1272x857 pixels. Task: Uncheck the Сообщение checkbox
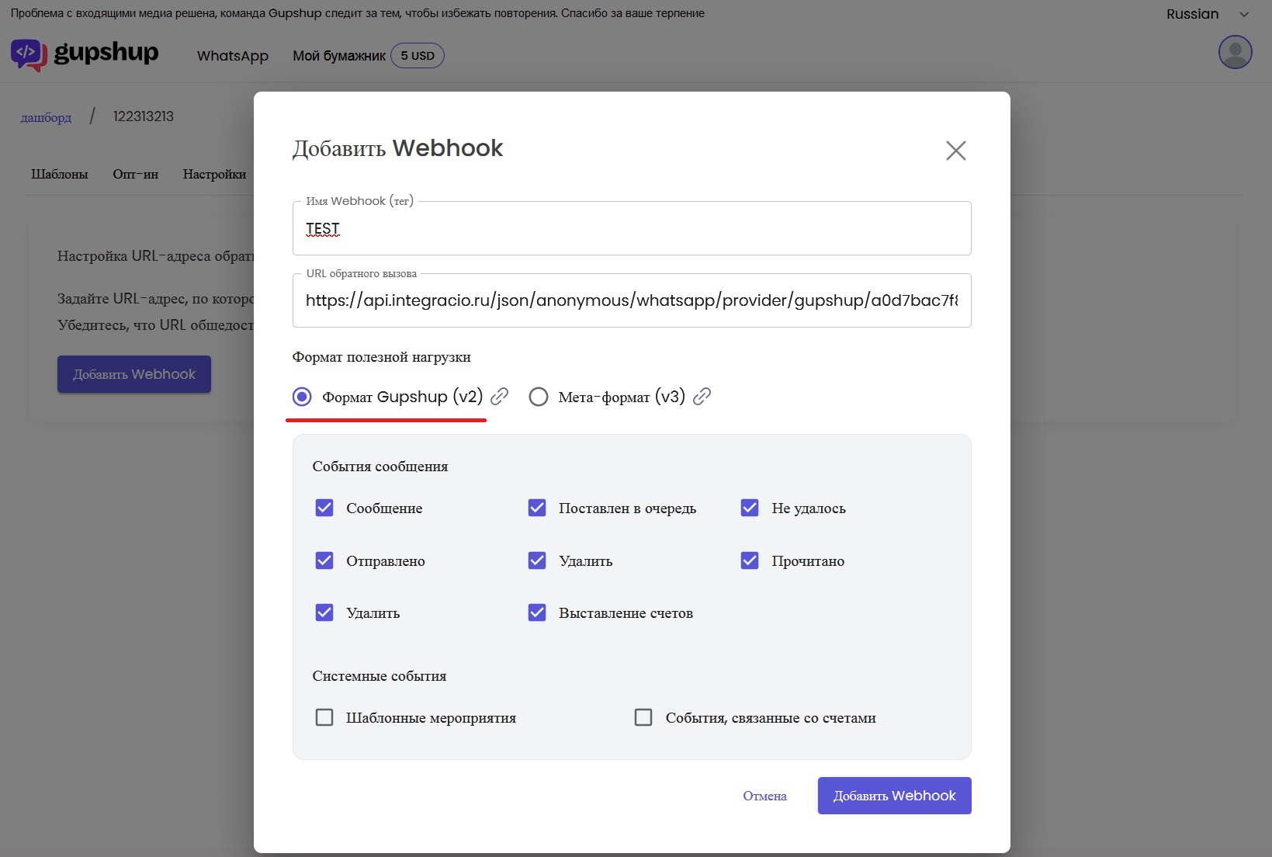coord(324,508)
